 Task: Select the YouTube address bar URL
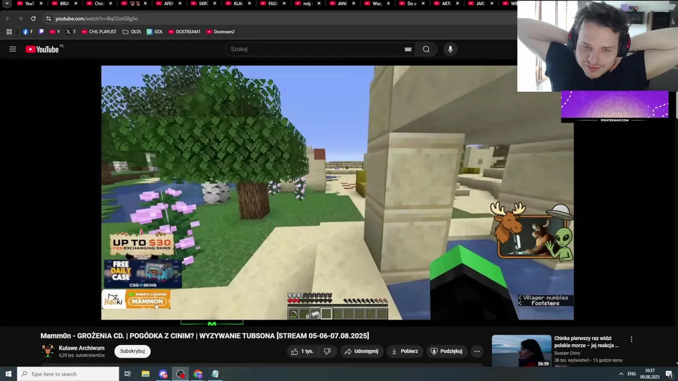[96, 19]
